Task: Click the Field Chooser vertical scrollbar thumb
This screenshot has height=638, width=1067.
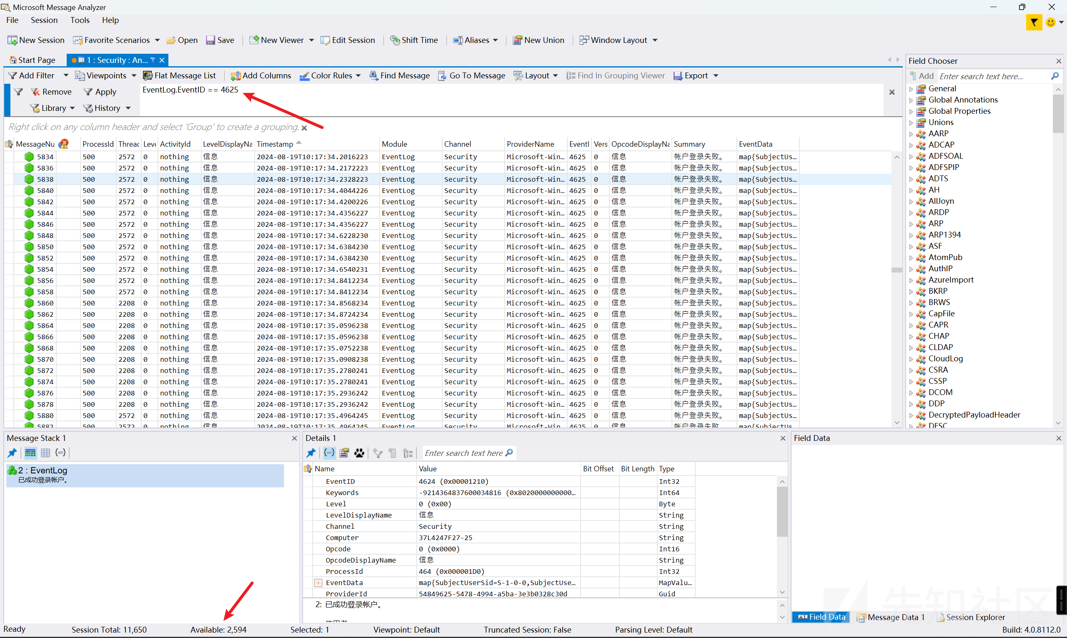Action: 1058,114
